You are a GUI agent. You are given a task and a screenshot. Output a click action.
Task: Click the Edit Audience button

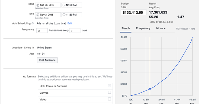(x=47, y=60)
